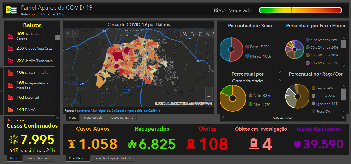Click the area icon beside Independência Mansões
Screen dimensions: 351x164
point(10,85)
